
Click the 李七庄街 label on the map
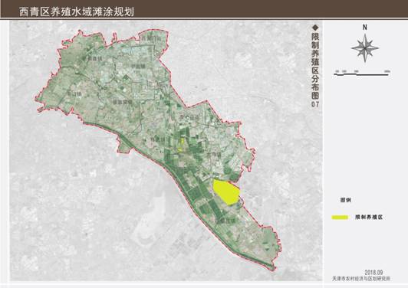[x=190, y=118]
